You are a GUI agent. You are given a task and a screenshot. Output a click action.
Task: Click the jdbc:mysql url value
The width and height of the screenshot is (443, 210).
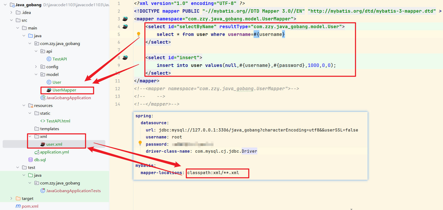coord(258,130)
